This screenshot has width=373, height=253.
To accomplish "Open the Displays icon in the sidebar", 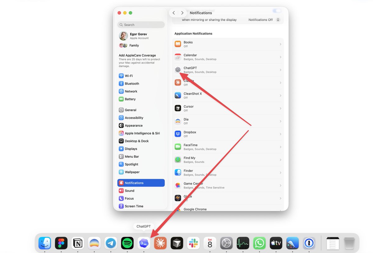I will pyautogui.click(x=121, y=149).
